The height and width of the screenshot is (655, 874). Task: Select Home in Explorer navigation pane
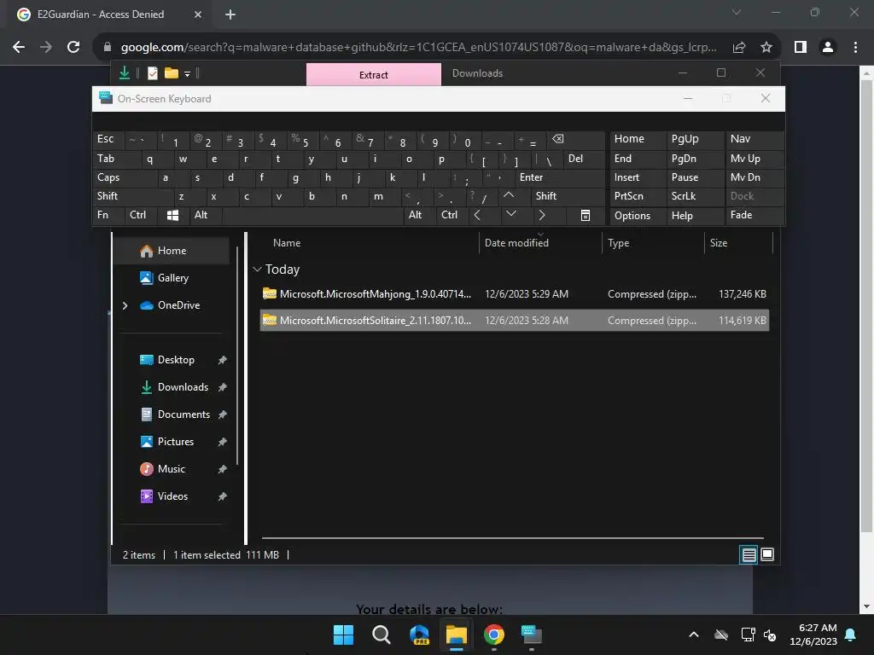click(172, 251)
